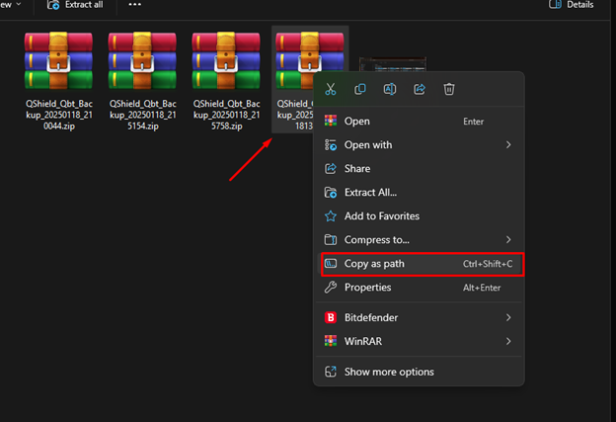Click Show more options

(419, 372)
